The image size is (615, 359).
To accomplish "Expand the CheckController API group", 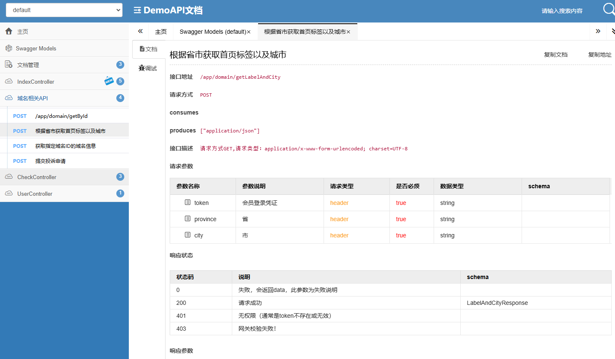I will click(37, 177).
